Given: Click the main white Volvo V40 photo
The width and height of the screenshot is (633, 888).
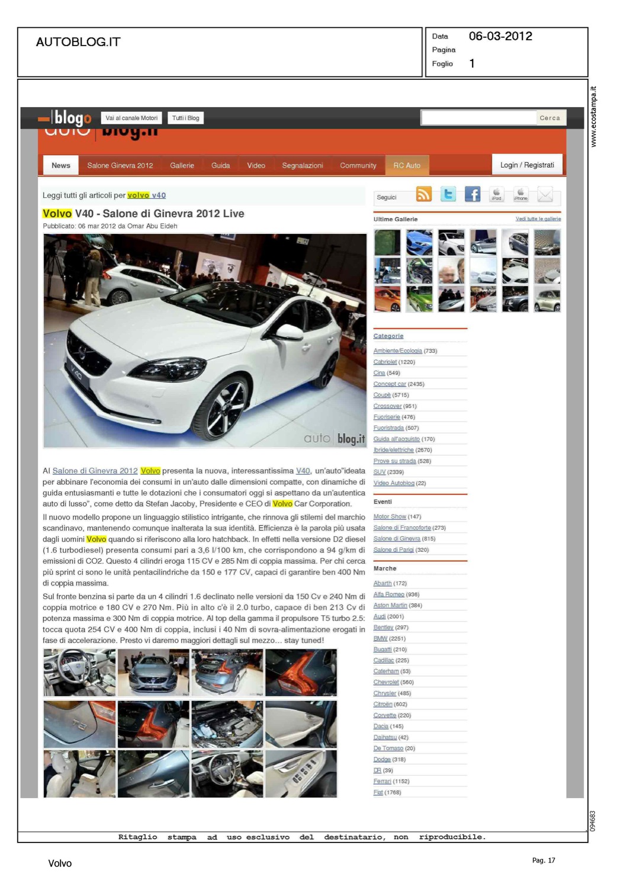Looking at the screenshot, I should click(x=205, y=340).
